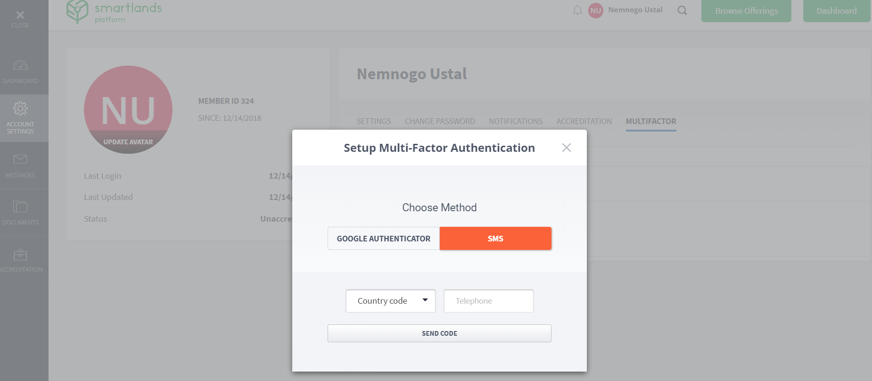
Task: Close the Multi-Factor Authentication dialog
Action: coord(567,148)
